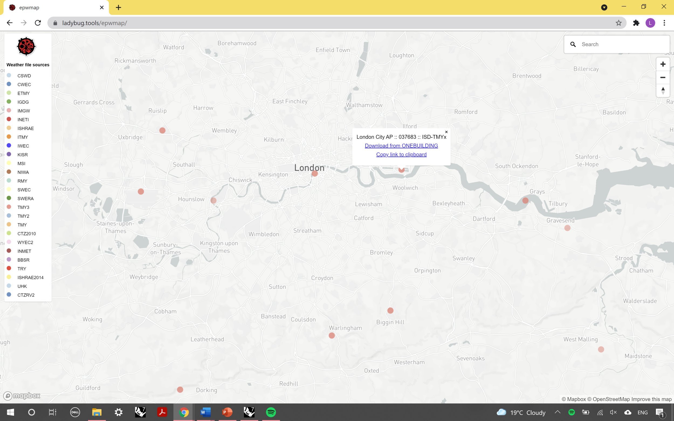This screenshot has width=674, height=421.
Task: Open PowerPoint from the taskbar
Action: [x=227, y=412]
